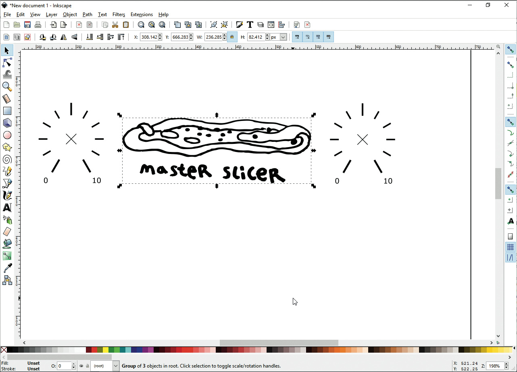517x372 pixels.
Task: Select the Tweak tool in toolbox
Action: tap(7, 74)
